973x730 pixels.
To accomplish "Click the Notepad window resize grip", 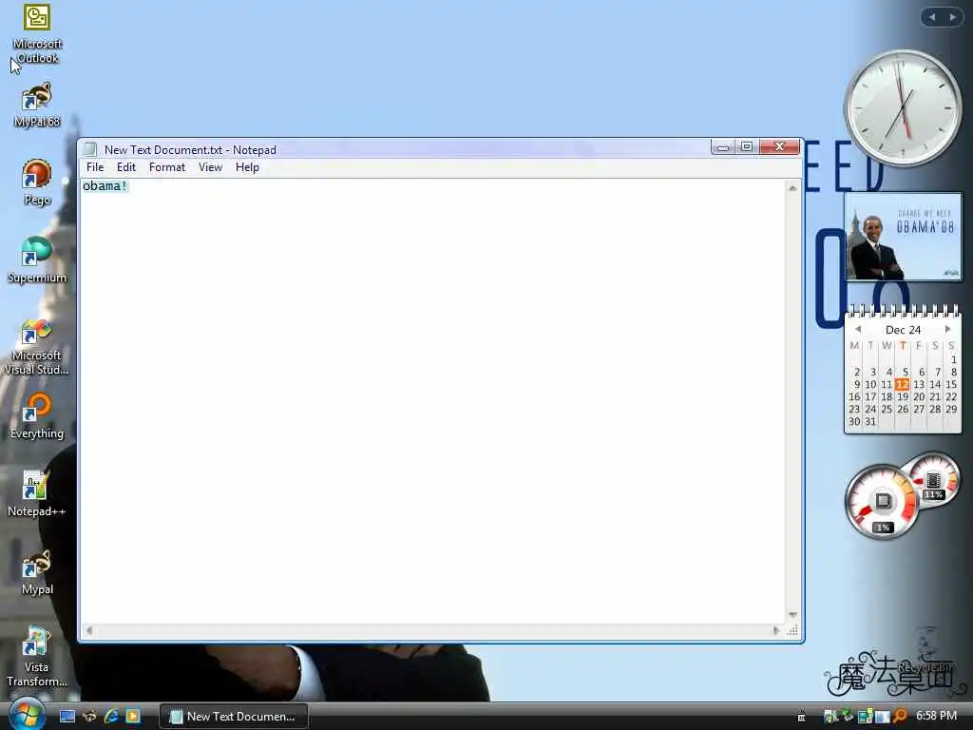I will (x=792, y=631).
